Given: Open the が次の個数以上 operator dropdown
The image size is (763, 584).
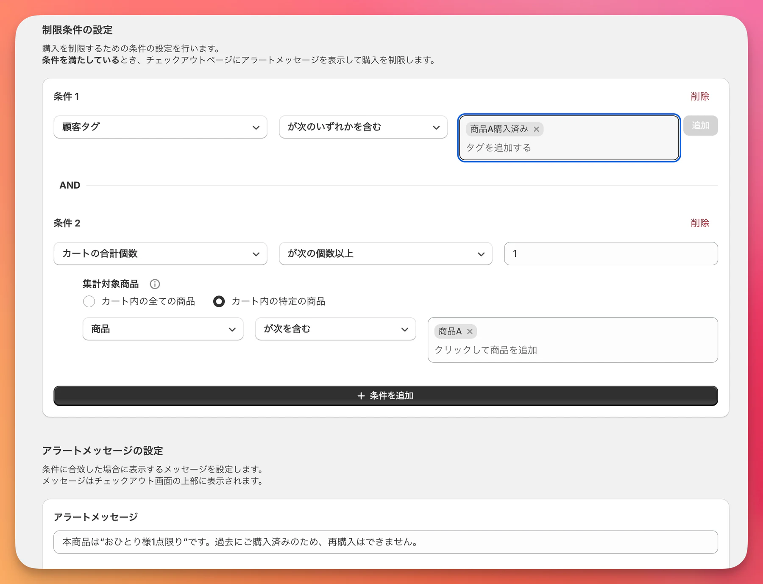Looking at the screenshot, I should [386, 254].
